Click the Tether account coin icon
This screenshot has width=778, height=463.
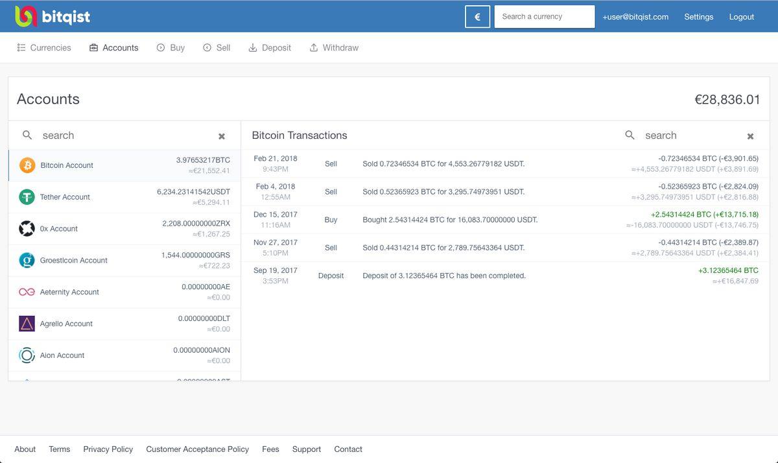point(27,197)
